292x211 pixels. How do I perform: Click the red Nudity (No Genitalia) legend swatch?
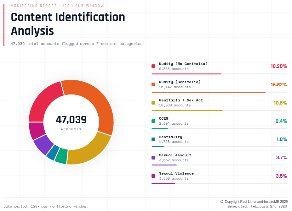point(153,66)
